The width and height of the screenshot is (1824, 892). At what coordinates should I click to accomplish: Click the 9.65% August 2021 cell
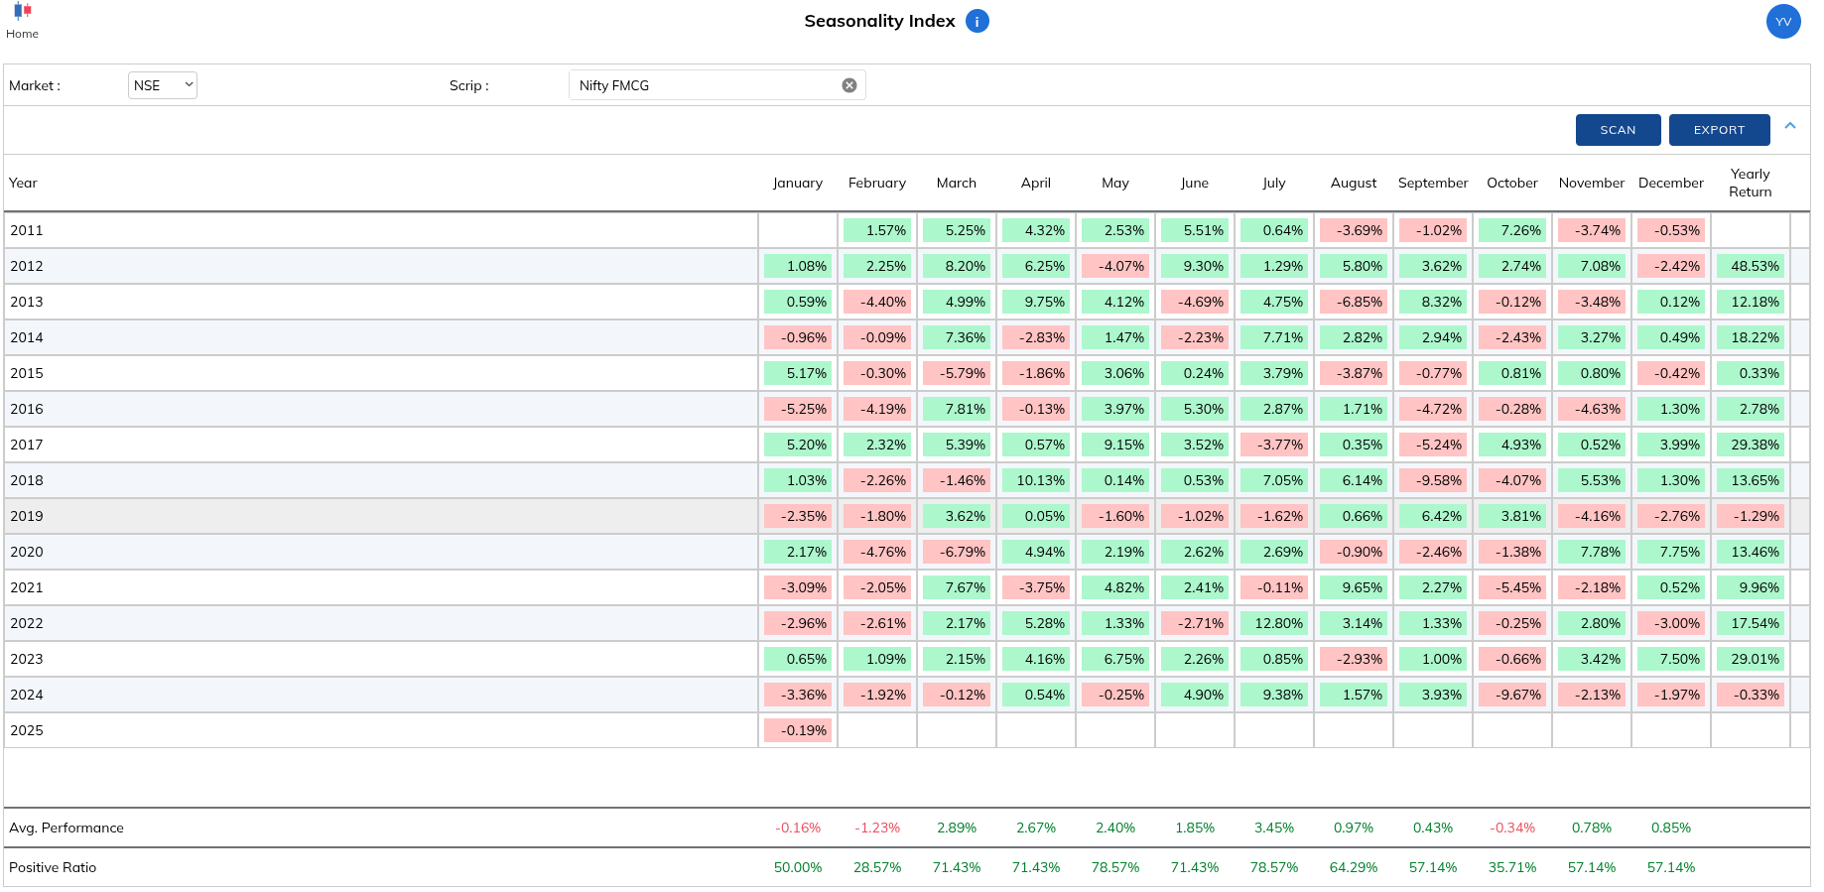pyautogui.click(x=1354, y=587)
